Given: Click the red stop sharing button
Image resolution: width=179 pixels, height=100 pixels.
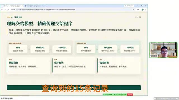Looking at the screenshot, I should pyautogui.click(x=130, y=94).
